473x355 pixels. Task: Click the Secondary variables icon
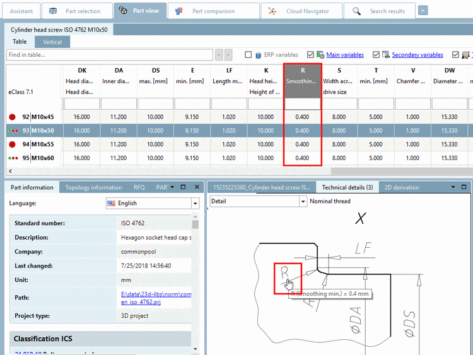tap(386, 55)
